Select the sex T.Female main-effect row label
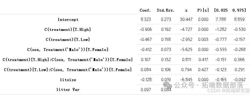Viewport: 251px width, 95px height. click(68, 50)
